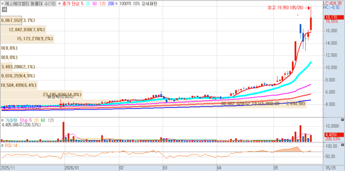
Task: Toggle the 1000억 10% 강세패턴 square marker
Action: point(116,4)
